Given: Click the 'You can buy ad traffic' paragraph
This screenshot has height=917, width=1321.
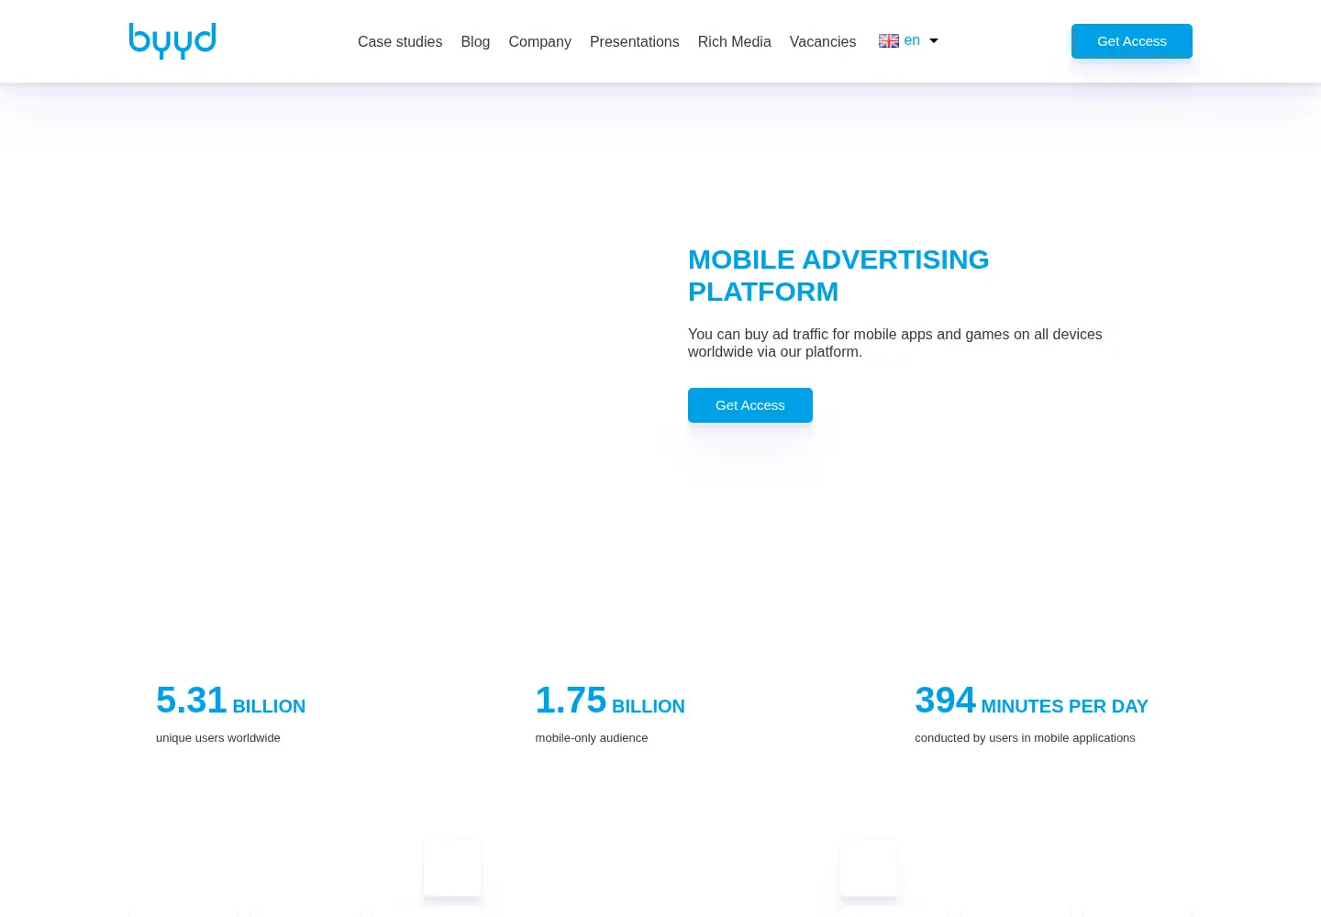Looking at the screenshot, I should coord(895,343).
